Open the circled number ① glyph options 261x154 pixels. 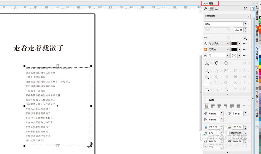click(226, 63)
